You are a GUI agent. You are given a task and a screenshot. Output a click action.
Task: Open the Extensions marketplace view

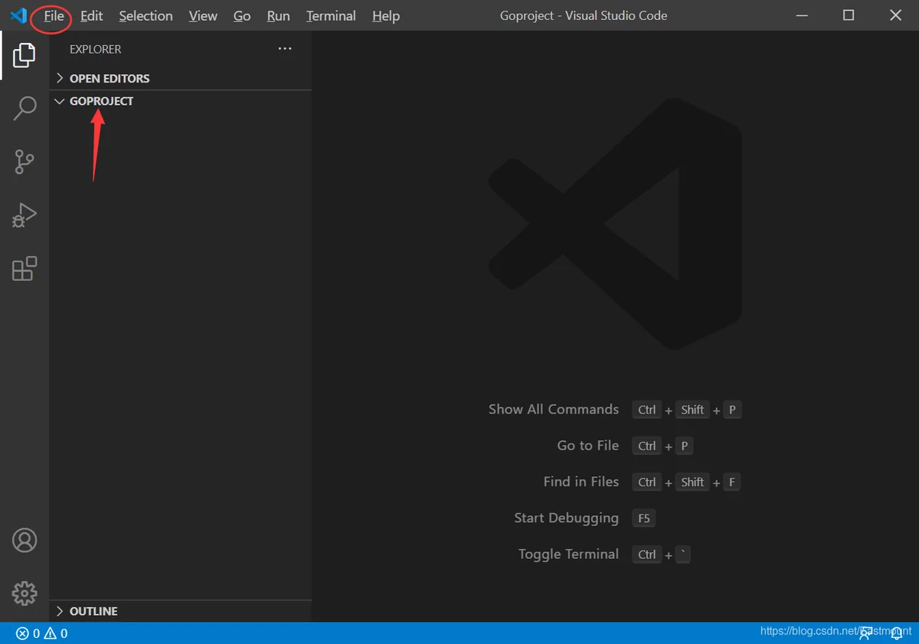pyautogui.click(x=25, y=269)
